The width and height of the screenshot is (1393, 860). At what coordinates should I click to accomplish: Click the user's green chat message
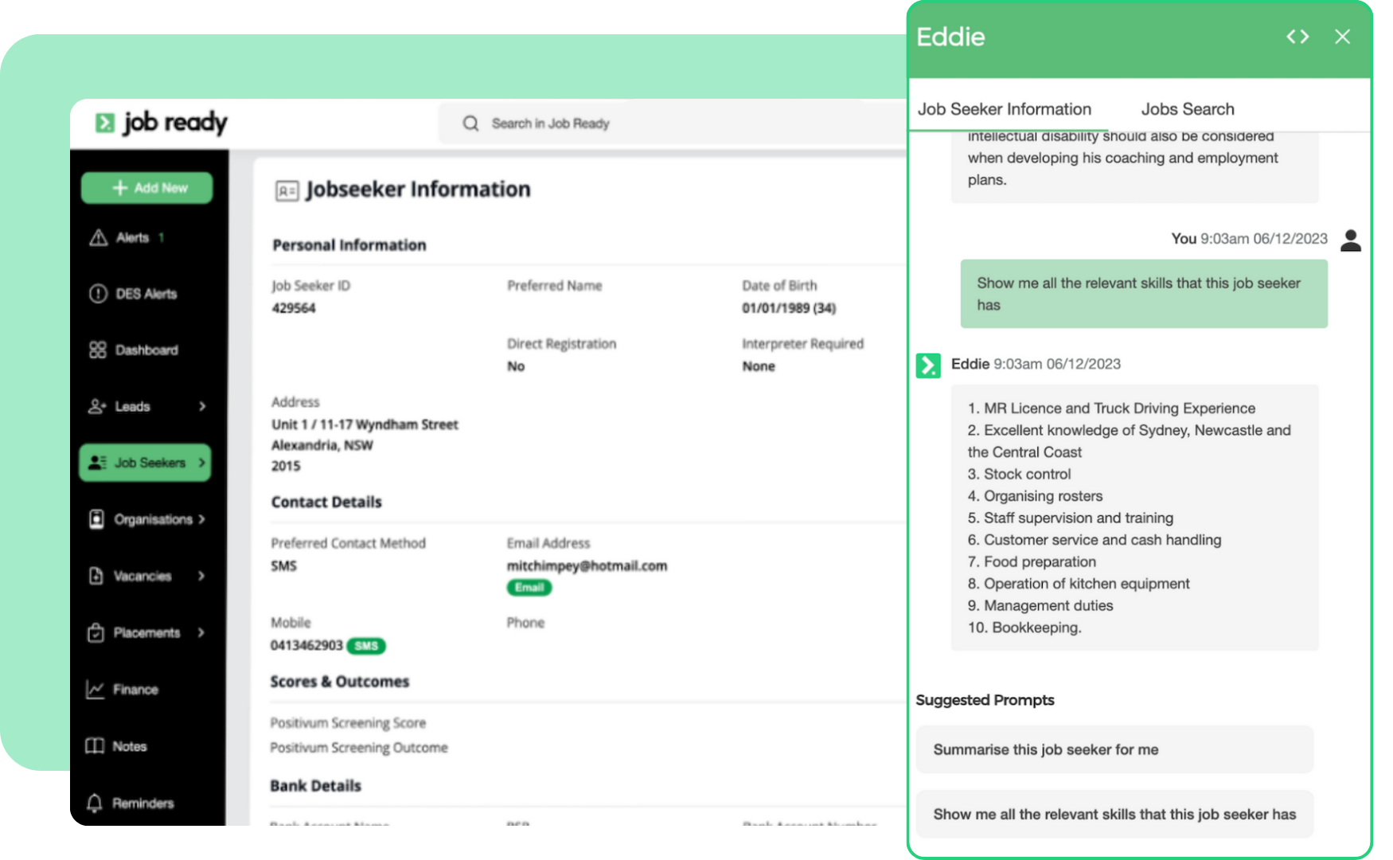pos(1144,294)
